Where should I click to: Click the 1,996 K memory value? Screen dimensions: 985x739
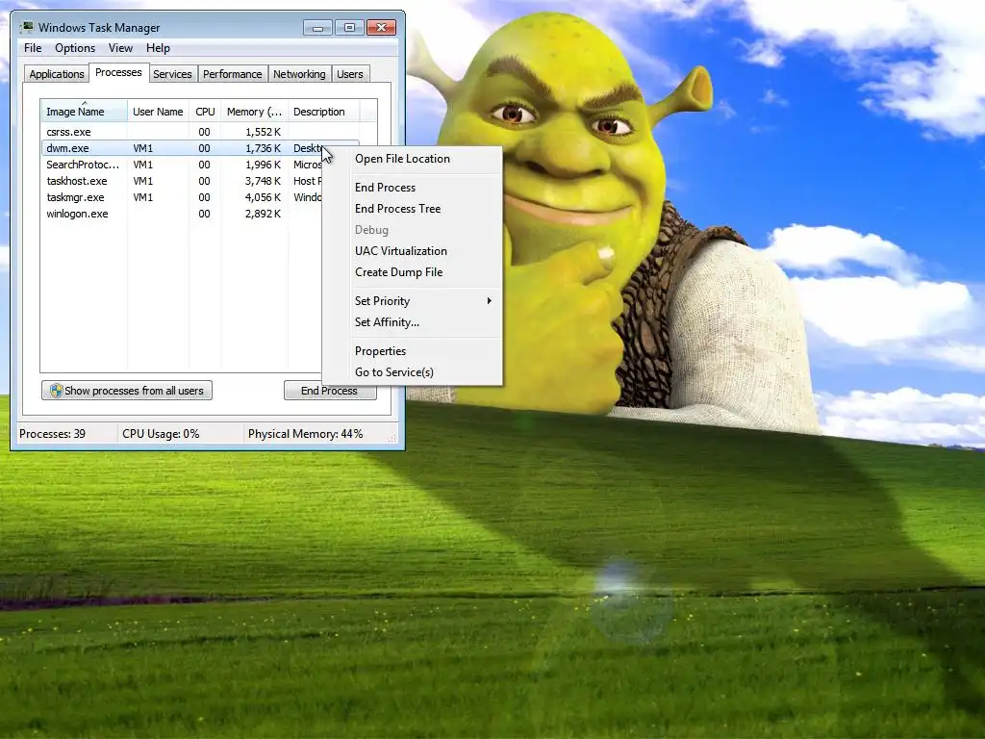[263, 165]
